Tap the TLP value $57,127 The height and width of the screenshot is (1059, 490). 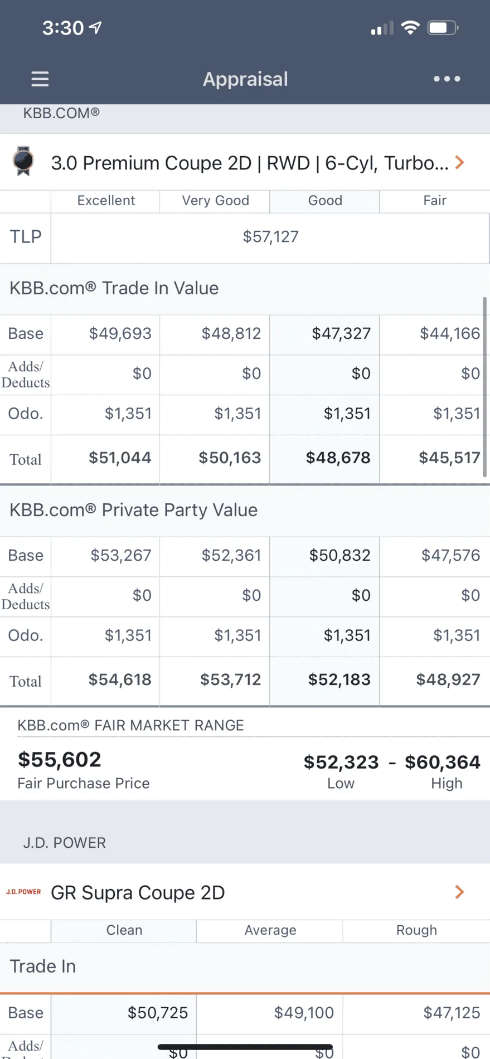click(270, 237)
